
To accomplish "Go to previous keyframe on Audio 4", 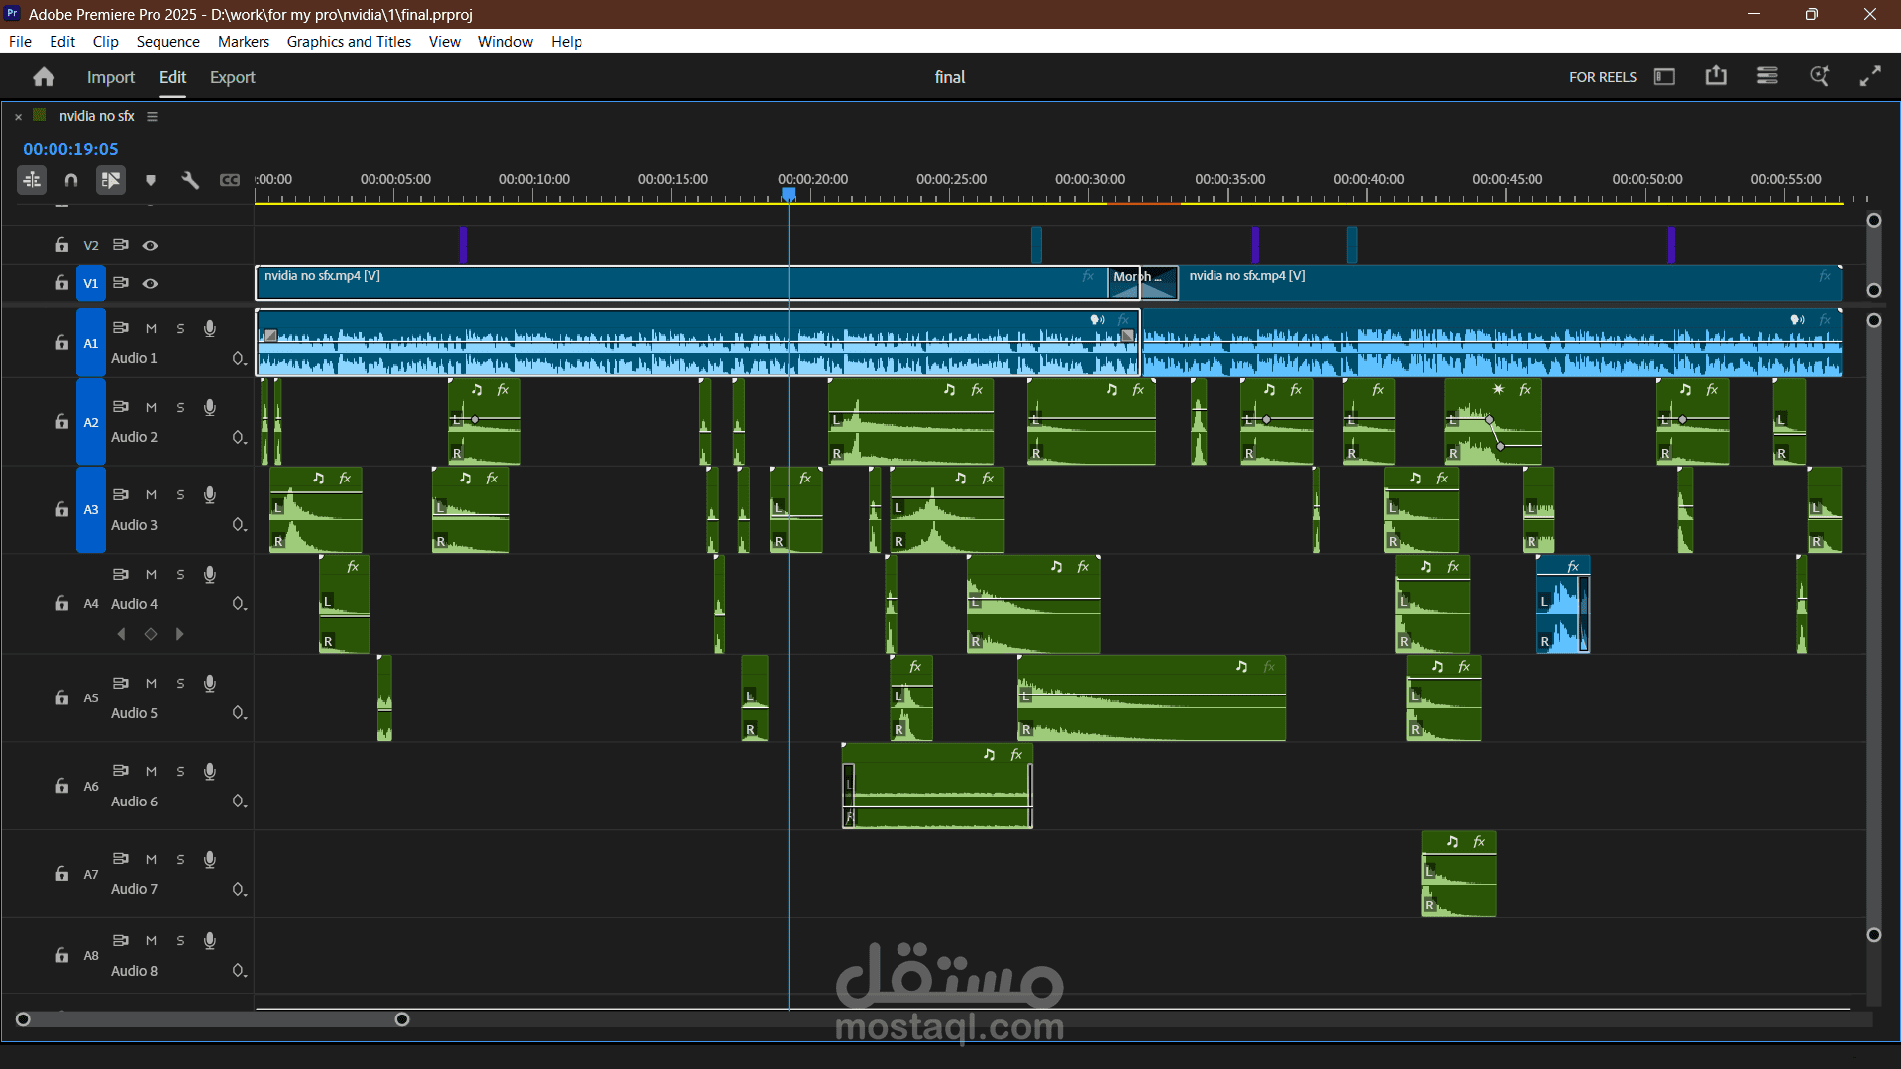I will click(x=122, y=634).
